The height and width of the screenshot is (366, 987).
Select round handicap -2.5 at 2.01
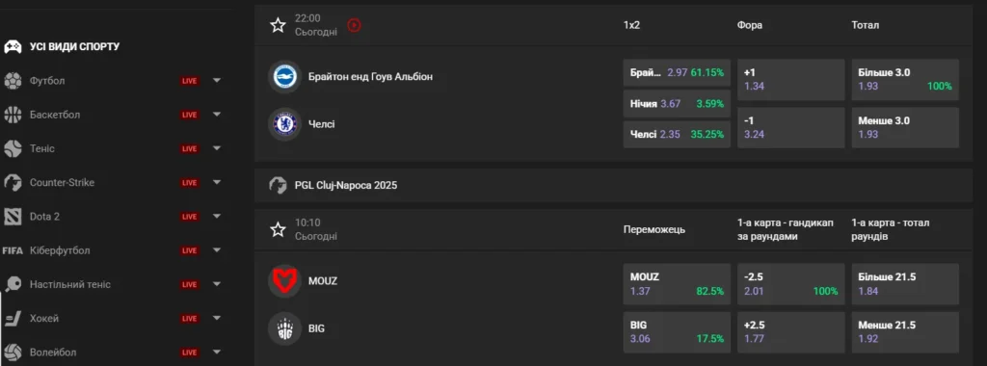(x=790, y=284)
